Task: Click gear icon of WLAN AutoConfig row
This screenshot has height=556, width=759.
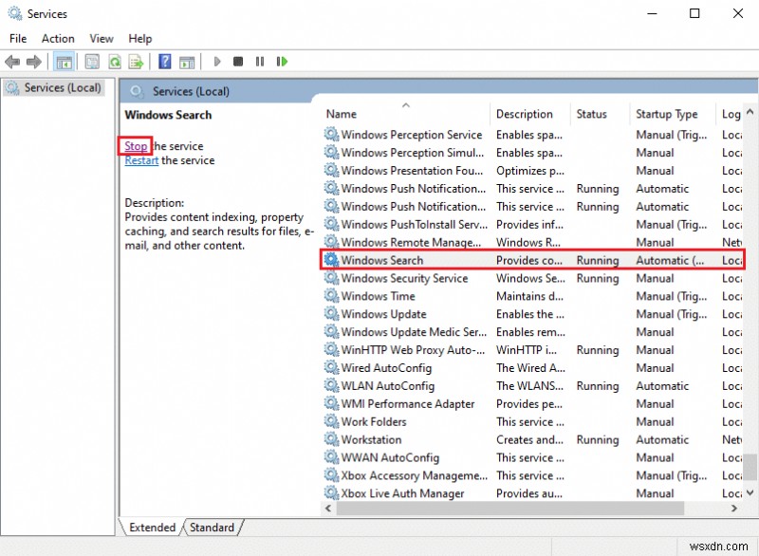Action: [331, 385]
